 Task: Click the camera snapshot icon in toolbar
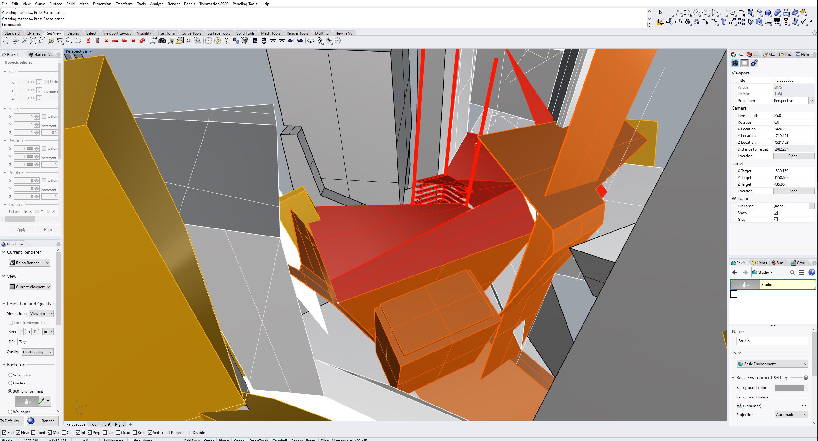point(162,41)
